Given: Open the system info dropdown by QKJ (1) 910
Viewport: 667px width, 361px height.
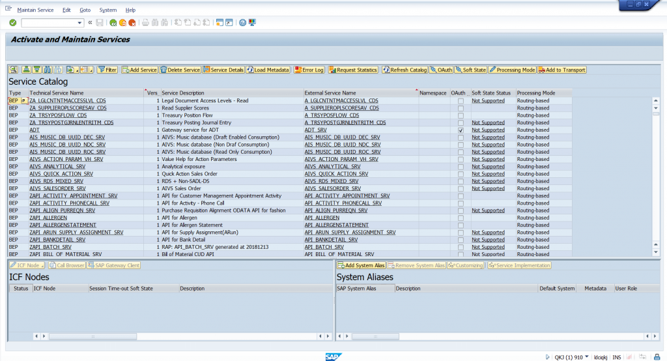Looking at the screenshot, I should [587, 356].
